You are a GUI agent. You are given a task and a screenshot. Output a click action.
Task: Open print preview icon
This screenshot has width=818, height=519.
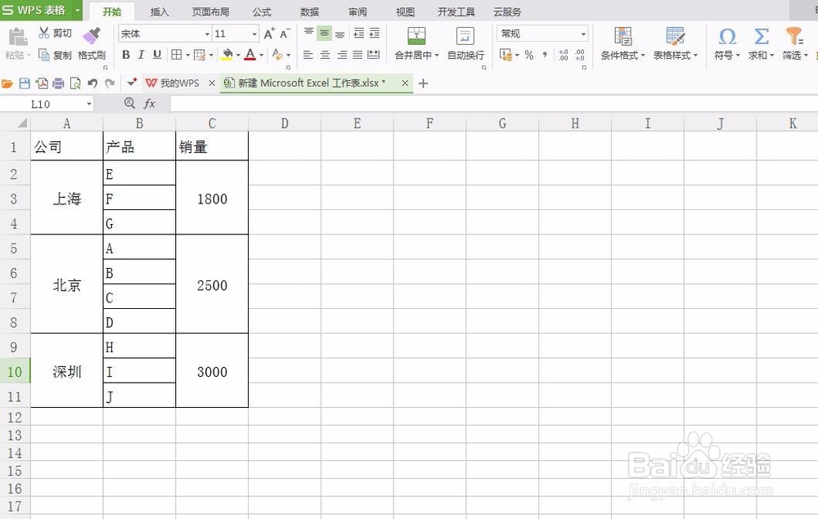pyautogui.click(x=75, y=83)
